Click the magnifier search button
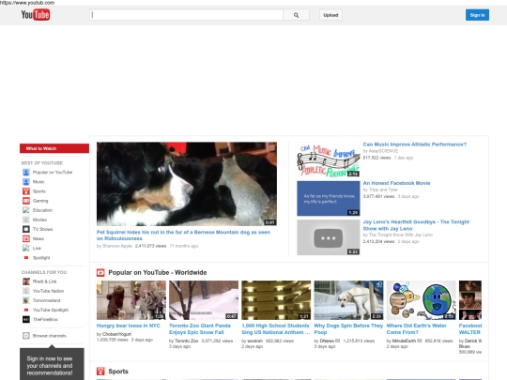Image resolution: width=507 pixels, height=380 pixels. tap(296, 15)
